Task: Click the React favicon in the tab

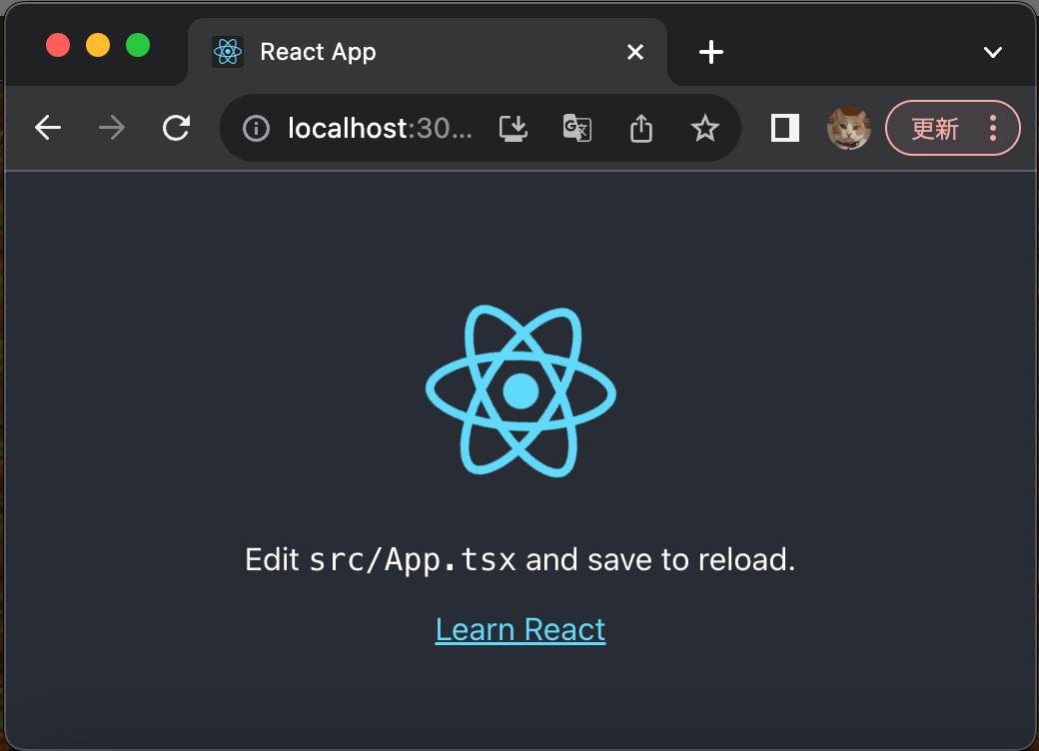Action: [x=228, y=52]
